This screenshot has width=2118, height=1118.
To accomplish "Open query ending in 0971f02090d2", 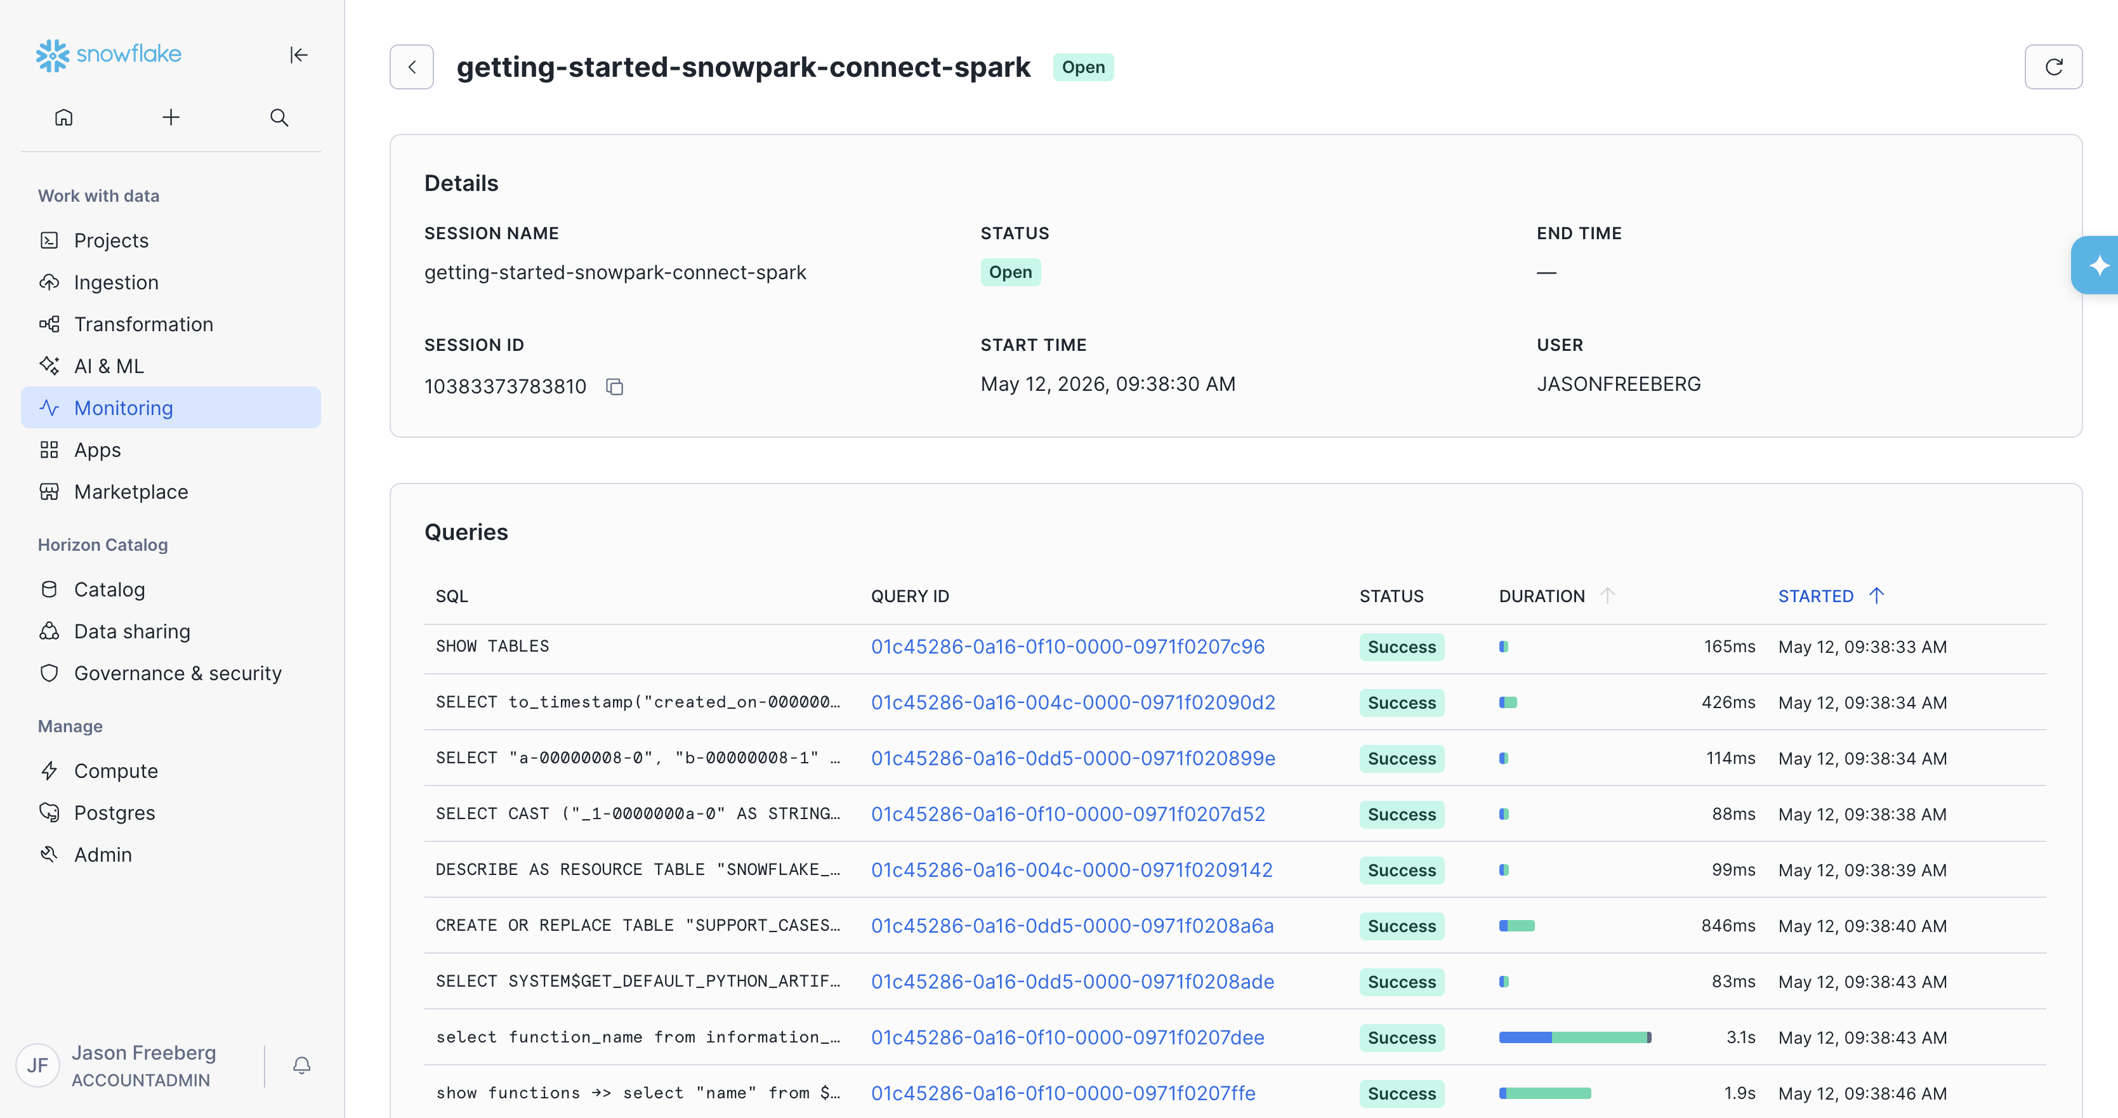I will tap(1073, 703).
